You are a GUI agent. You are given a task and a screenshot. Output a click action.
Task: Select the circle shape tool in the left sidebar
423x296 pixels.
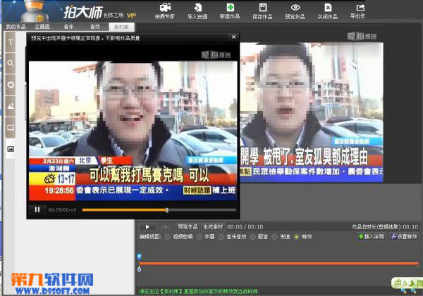11,63
